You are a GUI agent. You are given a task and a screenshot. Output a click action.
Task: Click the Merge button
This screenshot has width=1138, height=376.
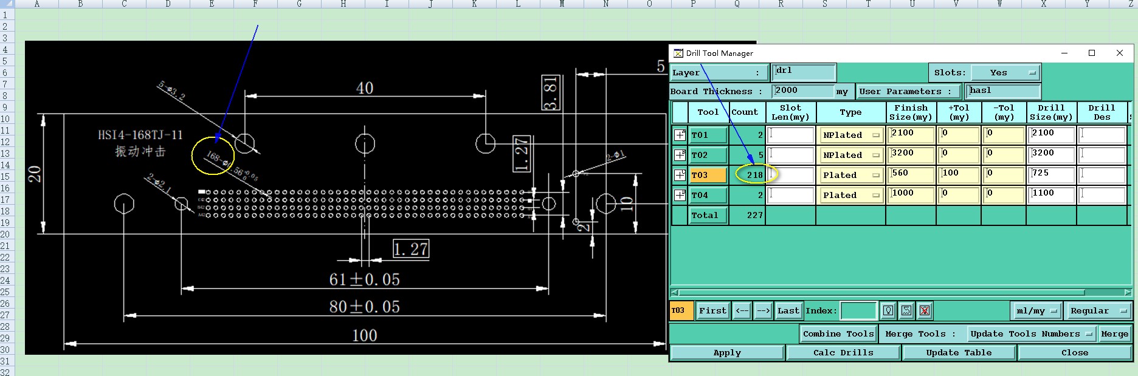tap(1115, 333)
